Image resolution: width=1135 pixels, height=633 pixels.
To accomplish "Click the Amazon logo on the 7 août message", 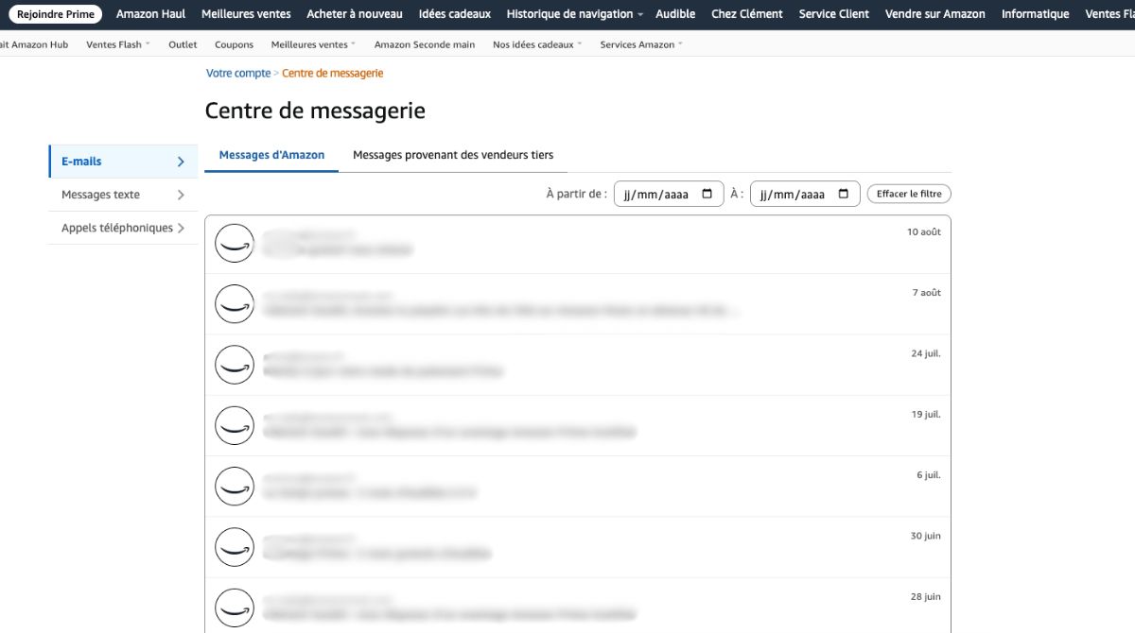I will tap(235, 304).
